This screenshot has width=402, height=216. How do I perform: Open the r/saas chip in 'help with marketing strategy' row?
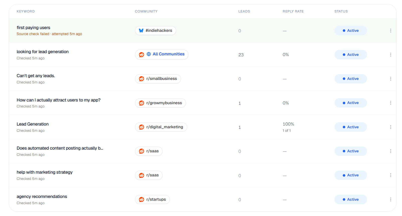pyautogui.click(x=149, y=175)
